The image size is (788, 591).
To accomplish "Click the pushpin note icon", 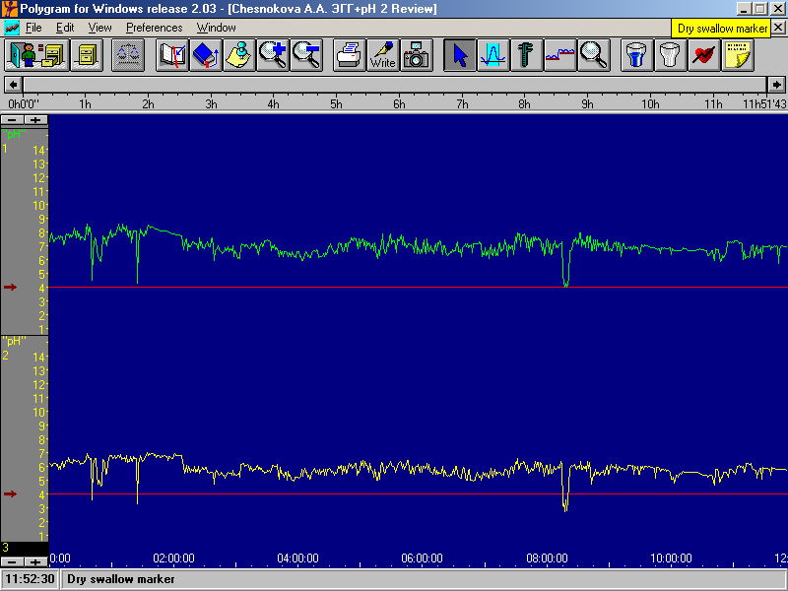I will pyautogui.click(x=239, y=55).
